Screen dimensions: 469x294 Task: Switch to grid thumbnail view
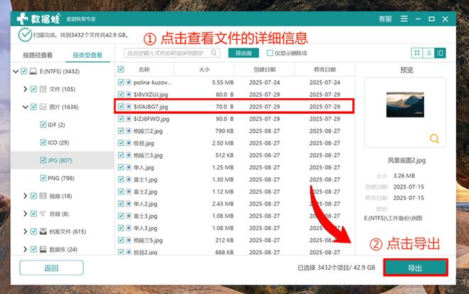416,53
